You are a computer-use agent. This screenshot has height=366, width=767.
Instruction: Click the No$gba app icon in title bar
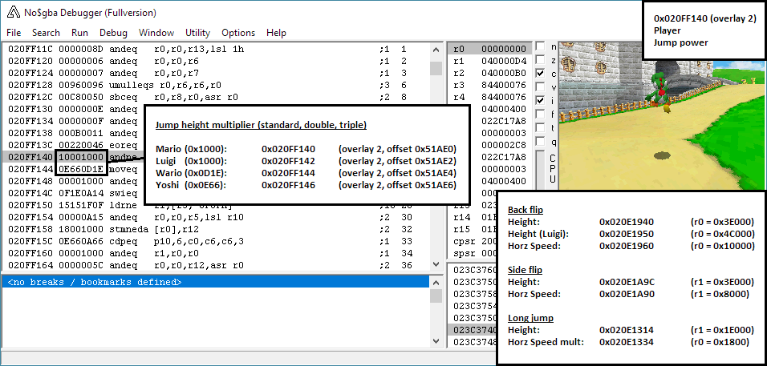(13, 13)
